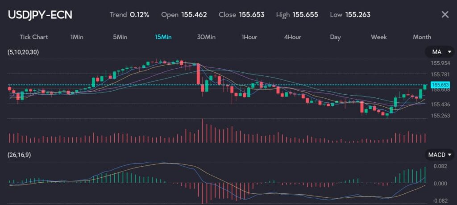Image resolution: width=457 pixels, height=205 pixels.
Task: Select the 1Min timeframe tab
Action: point(77,37)
